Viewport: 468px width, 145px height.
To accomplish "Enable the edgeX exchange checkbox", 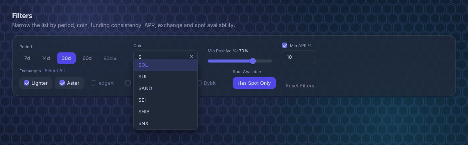I will 94,83.
